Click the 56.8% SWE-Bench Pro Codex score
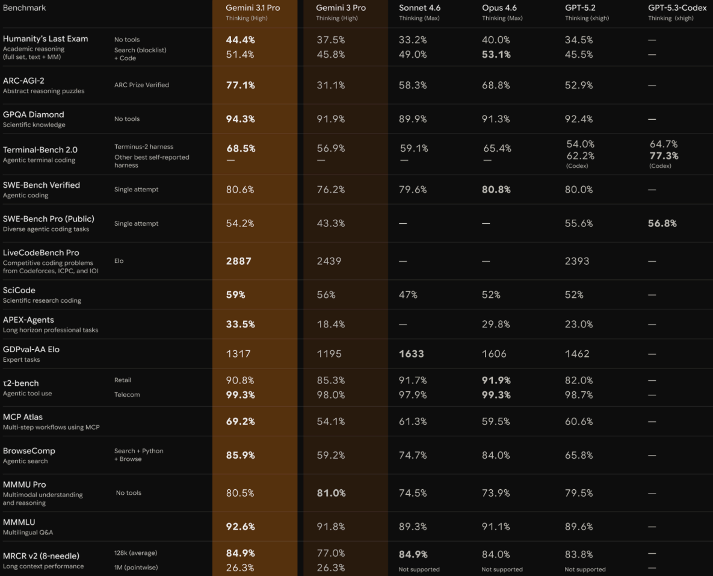This screenshot has height=576, width=713. (662, 223)
